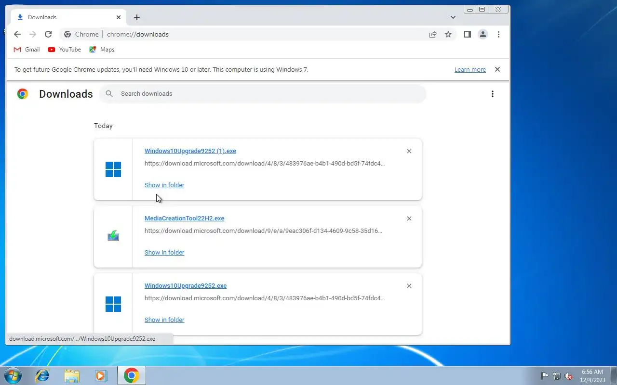This screenshot has height=385, width=617.
Task: Click the forward navigation arrow
Action: point(33,34)
